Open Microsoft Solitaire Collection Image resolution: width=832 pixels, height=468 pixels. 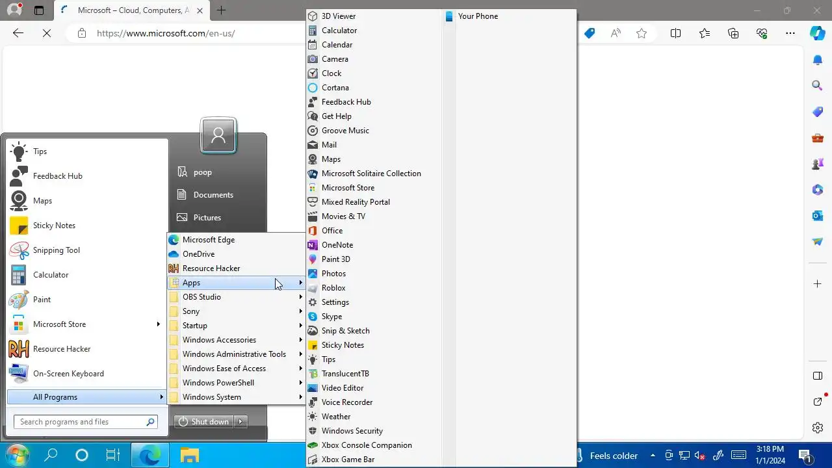[x=374, y=174]
